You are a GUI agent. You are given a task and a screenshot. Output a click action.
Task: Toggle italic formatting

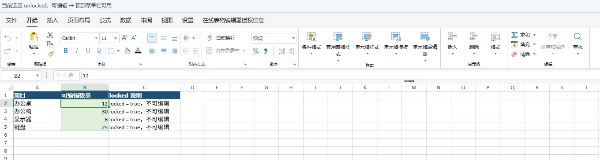(77, 51)
